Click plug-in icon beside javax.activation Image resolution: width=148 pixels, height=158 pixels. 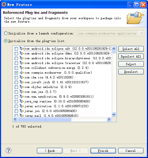22,106
